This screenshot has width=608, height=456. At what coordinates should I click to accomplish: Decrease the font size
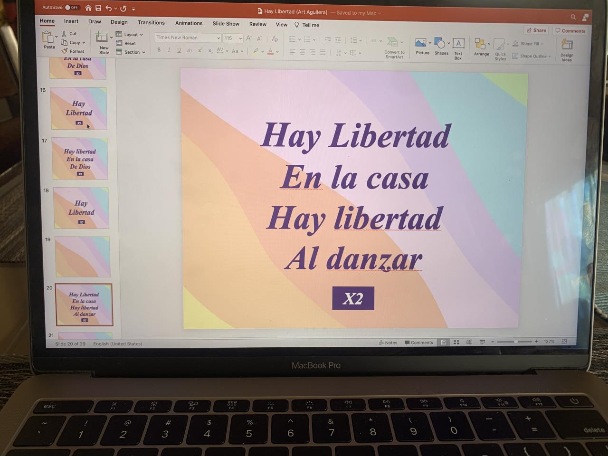point(259,38)
